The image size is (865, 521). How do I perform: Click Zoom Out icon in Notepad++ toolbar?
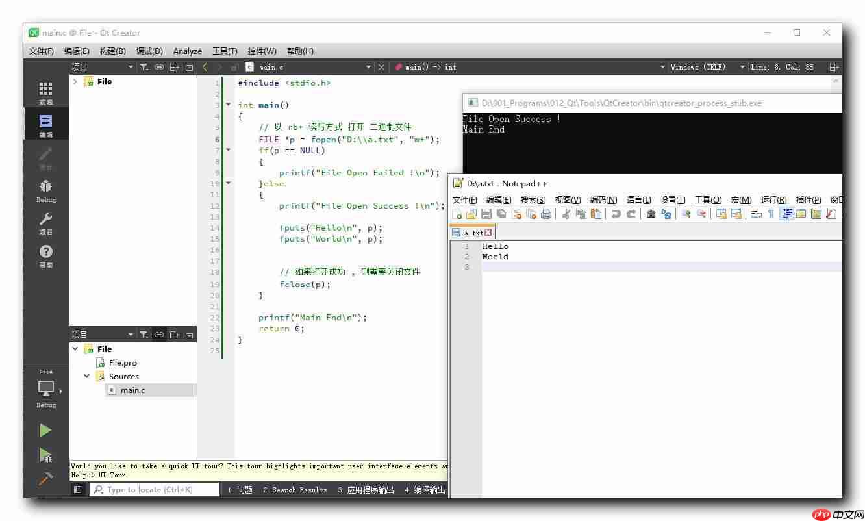pos(701,214)
